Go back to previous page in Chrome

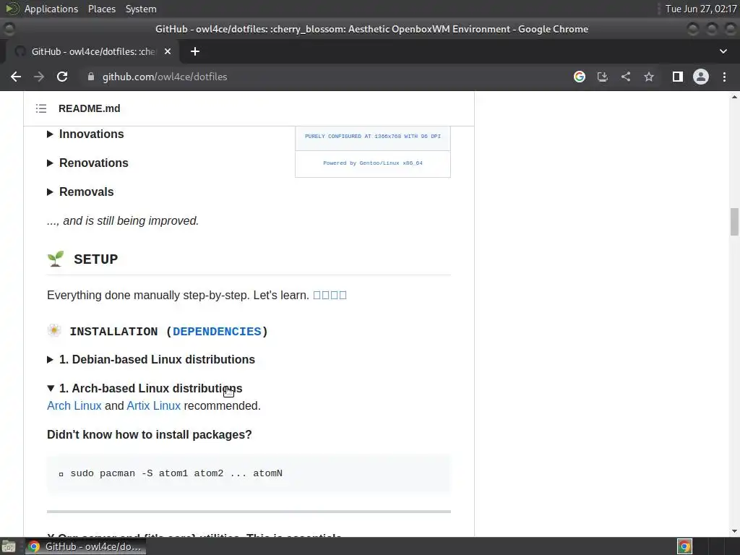click(x=16, y=77)
